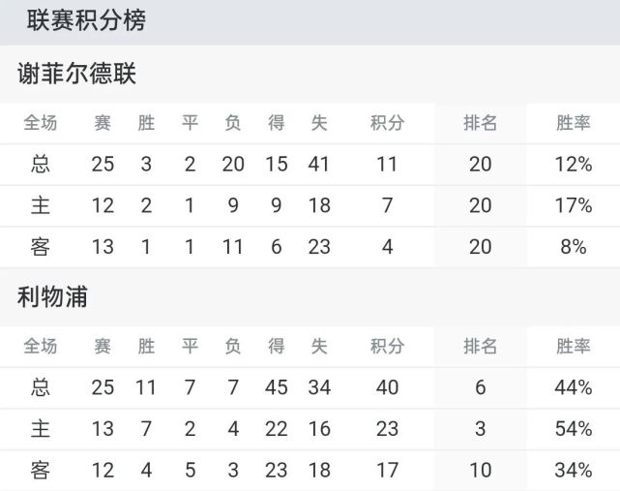Open the 利物浦 team name
The height and width of the screenshot is (491, 620).
[x=53, y=297]
